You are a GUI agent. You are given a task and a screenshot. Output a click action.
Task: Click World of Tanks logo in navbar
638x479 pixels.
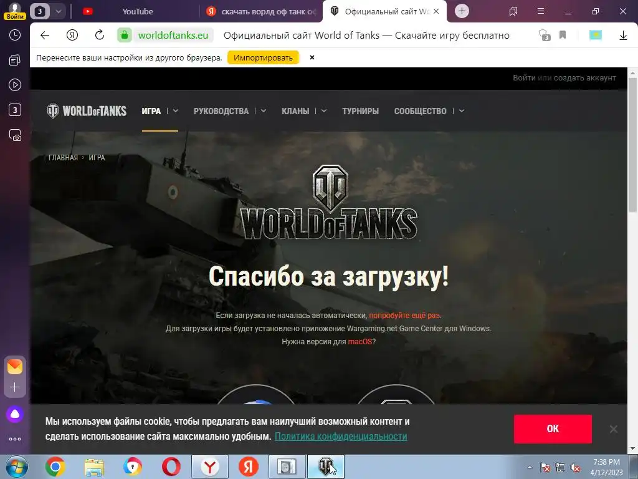click(87, 111)
